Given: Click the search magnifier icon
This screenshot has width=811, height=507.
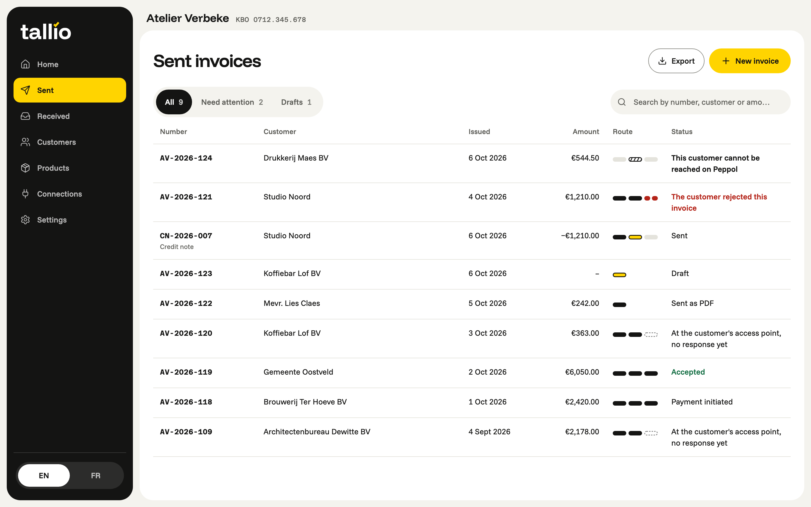Looking at the screenshot, I should (622, 102).
